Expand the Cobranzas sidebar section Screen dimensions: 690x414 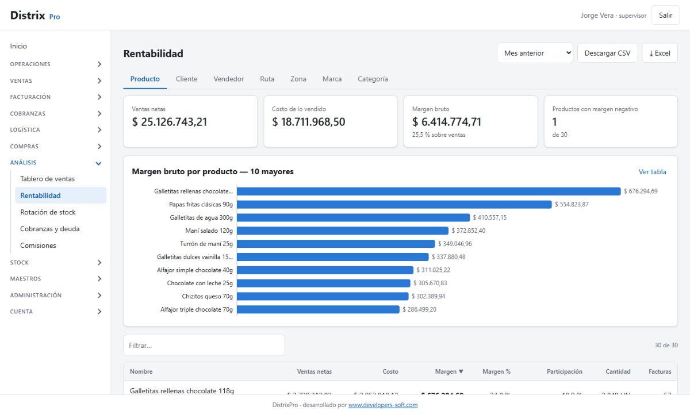tap(55, 114)
